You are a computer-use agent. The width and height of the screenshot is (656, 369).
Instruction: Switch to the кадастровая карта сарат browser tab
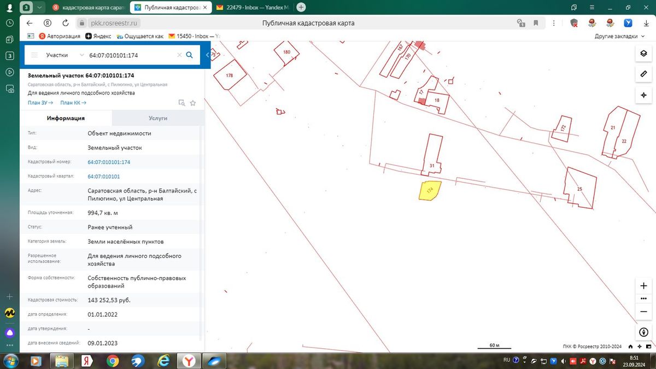[x=89, y=8]
